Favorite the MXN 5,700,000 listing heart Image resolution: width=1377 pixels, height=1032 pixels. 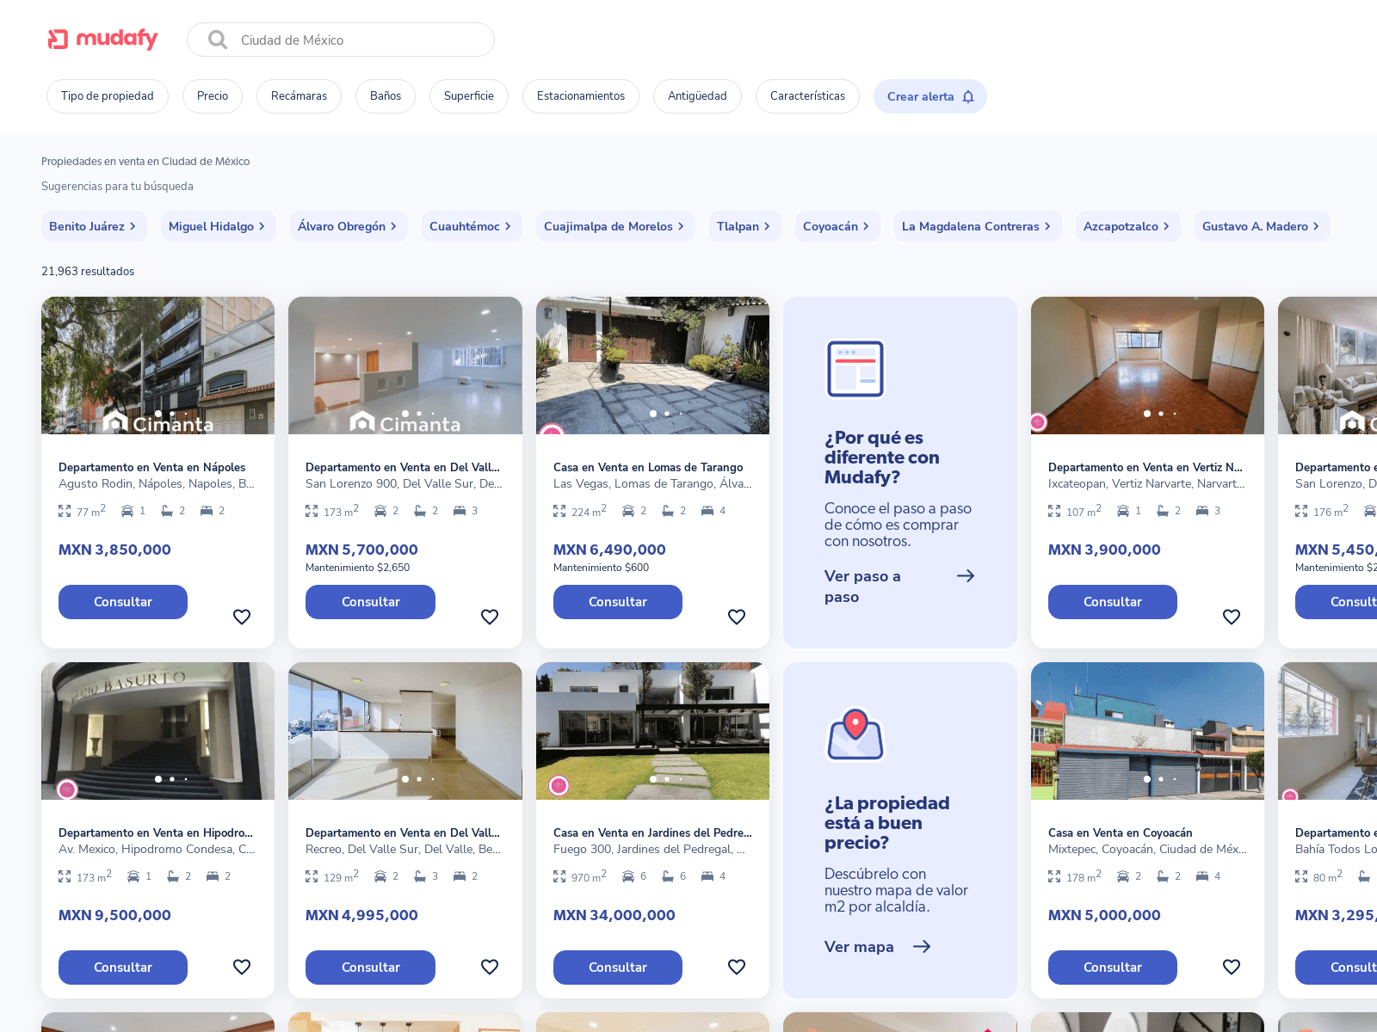pos(490,617)
